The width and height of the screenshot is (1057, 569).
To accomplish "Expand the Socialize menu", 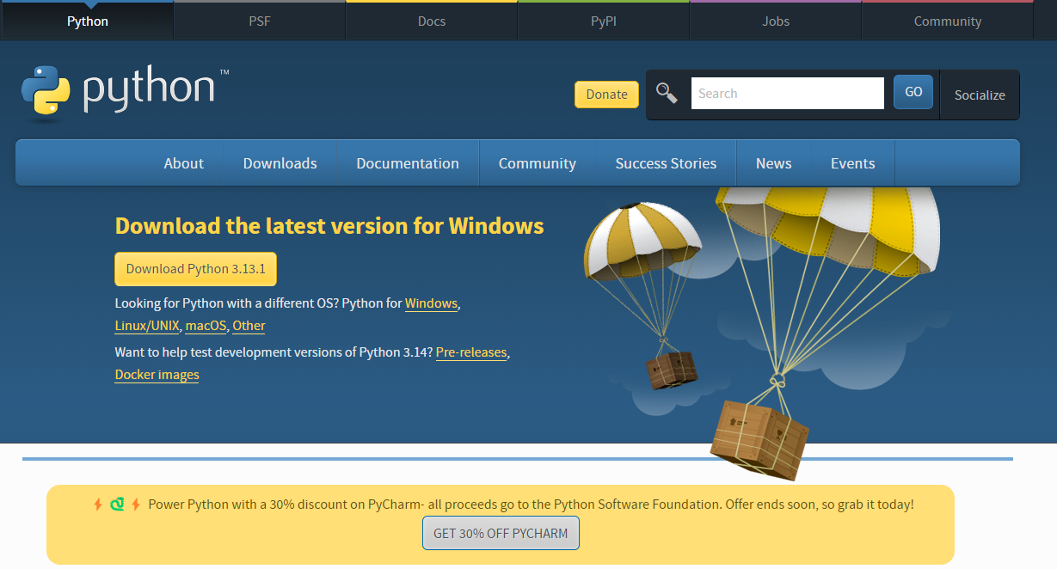I will 980,95.
